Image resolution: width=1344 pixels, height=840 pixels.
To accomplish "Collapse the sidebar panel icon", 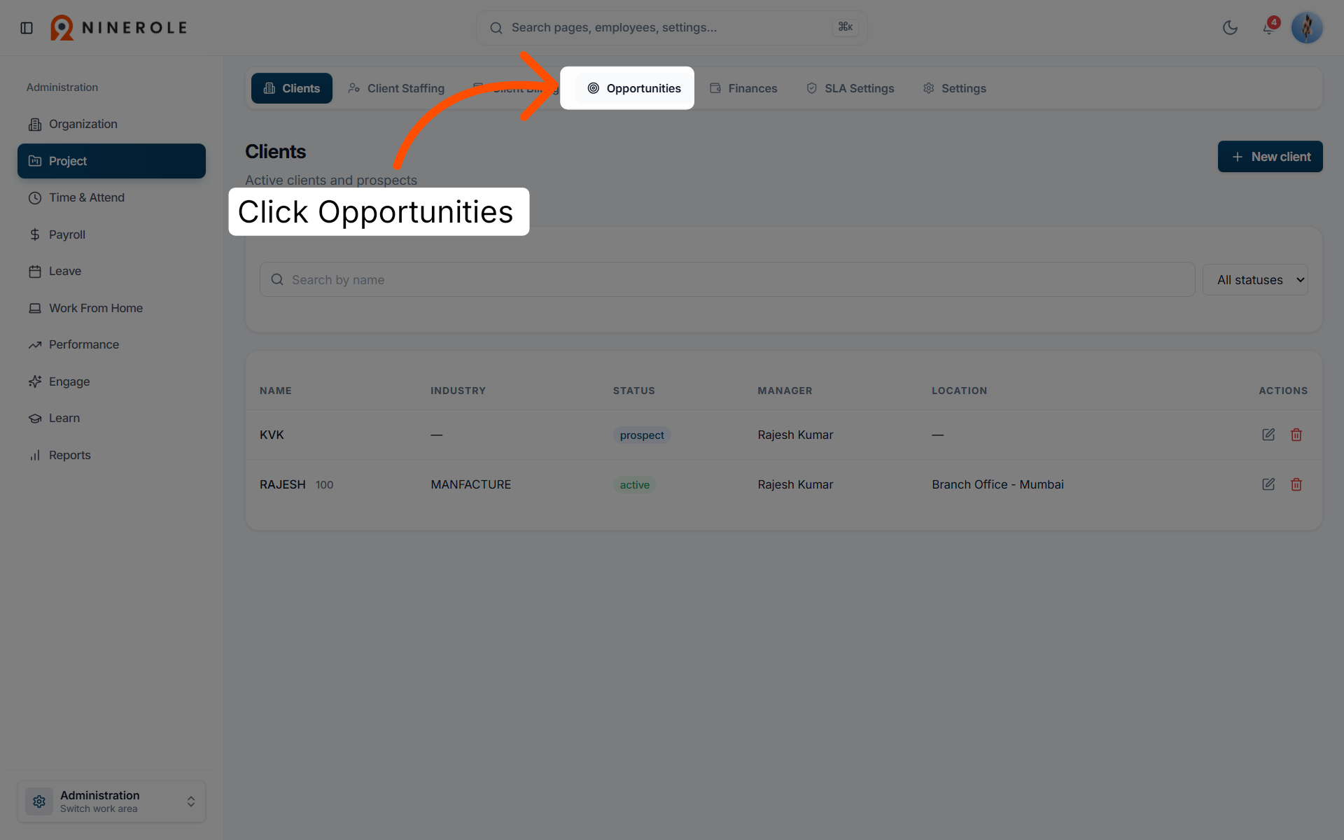I will point(27,28).
